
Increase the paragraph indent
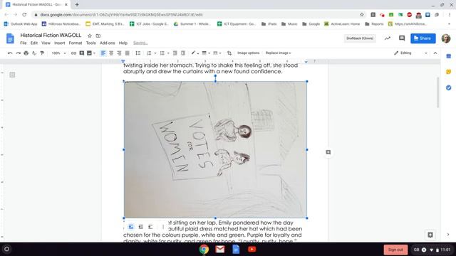183,53
